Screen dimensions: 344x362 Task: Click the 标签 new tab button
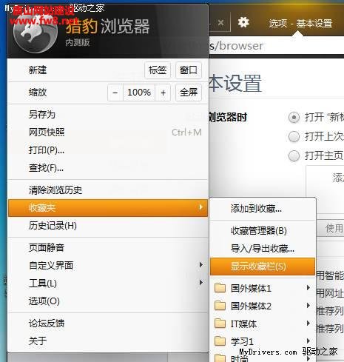point(158,70)
